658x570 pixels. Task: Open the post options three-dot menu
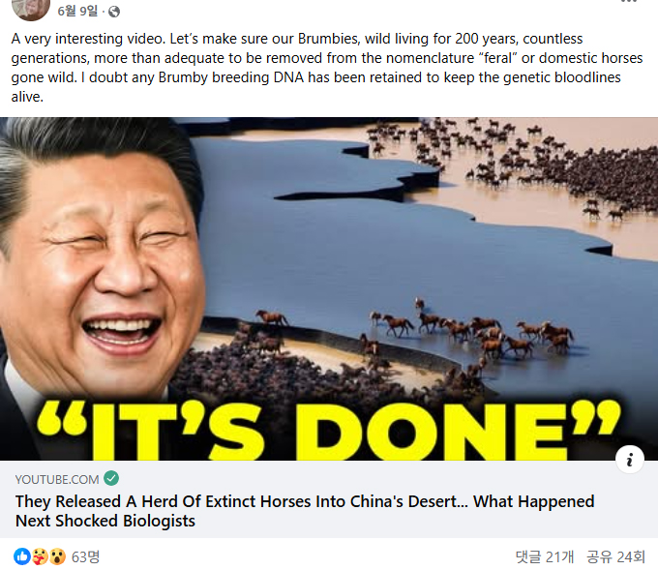click(629, 2)
